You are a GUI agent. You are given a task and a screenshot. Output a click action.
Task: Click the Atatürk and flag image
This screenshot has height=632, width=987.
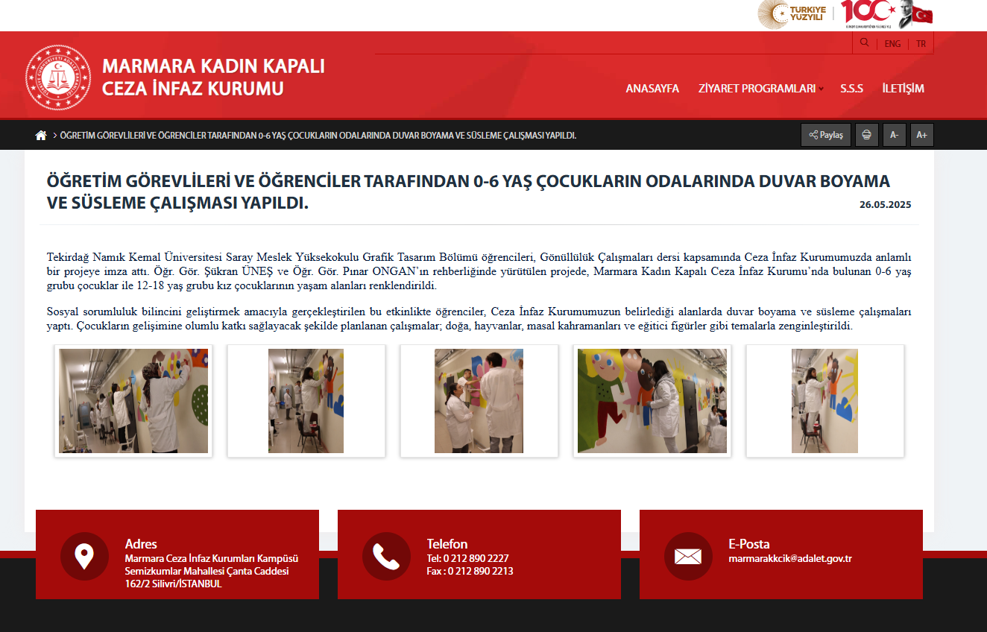tap(916, 14)
